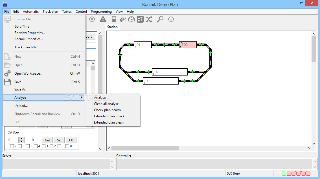320x179 pixels.
Task: Click the Save floppy disk icon
Action: click(x=7, y=82)
